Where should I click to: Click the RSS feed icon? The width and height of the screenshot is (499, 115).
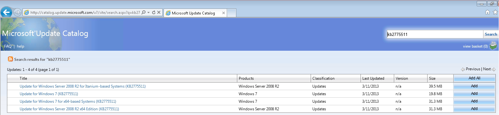point(10,59)
